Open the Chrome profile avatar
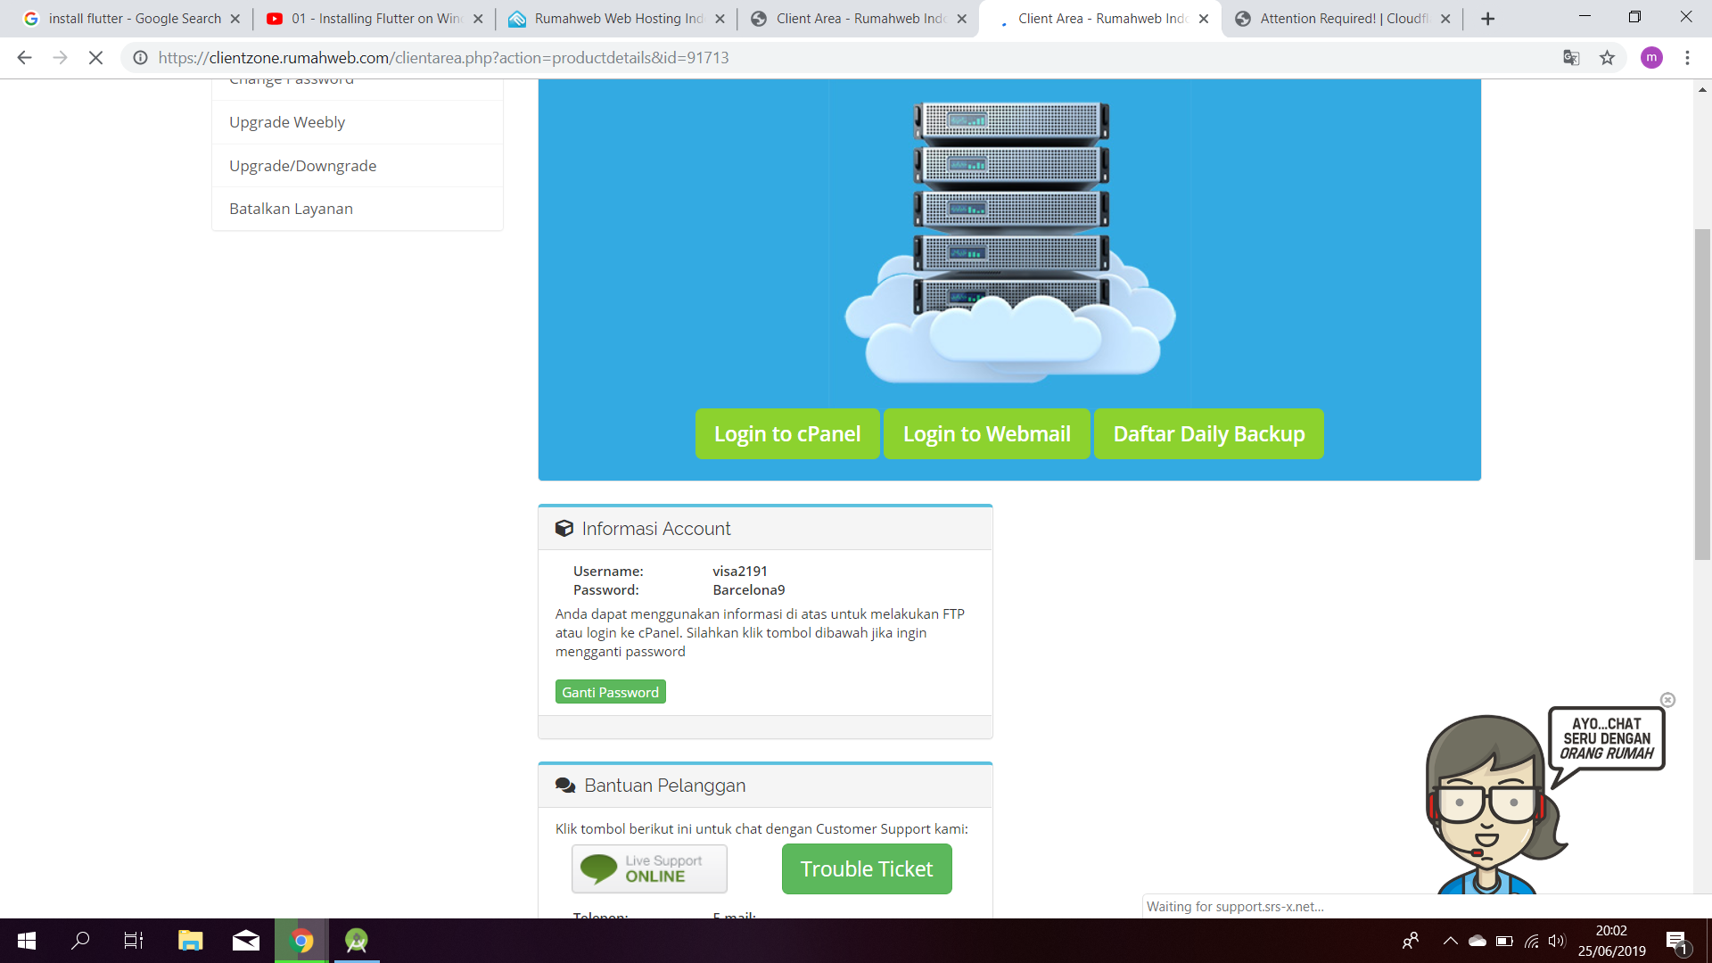 point(1651,58)
